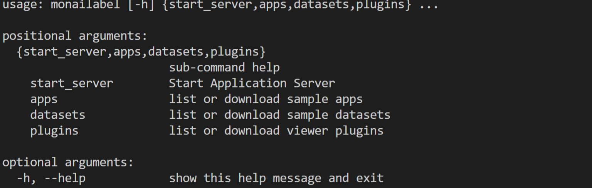Click the '-h, --help' option text

(51, 178)
